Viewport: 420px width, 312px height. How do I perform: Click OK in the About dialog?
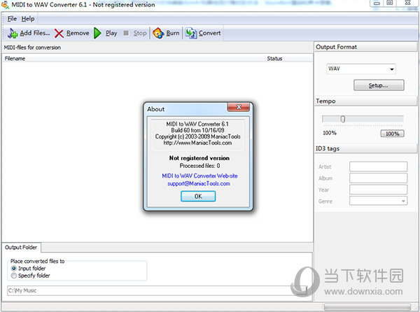[198, 196]
